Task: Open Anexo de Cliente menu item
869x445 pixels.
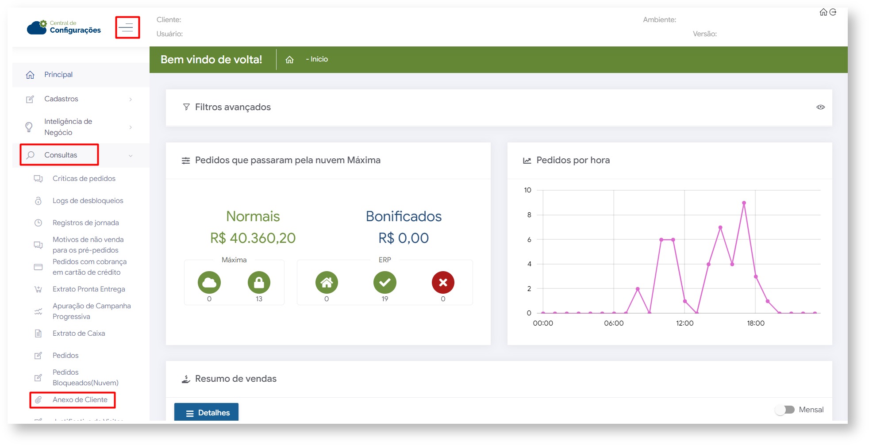Action: point(80,400)
